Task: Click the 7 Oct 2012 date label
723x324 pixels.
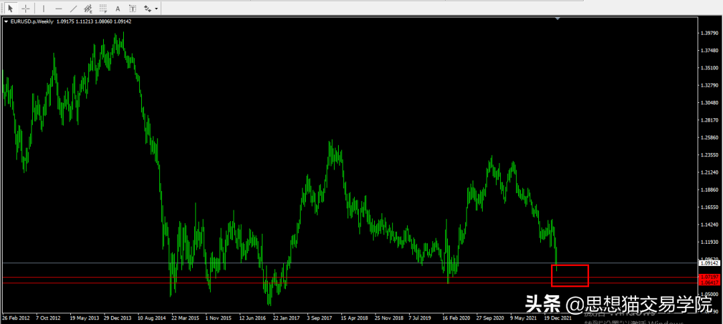Action: [x=48, y=318]
